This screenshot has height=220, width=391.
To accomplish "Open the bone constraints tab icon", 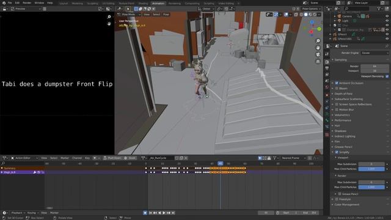I will point(327,127).
